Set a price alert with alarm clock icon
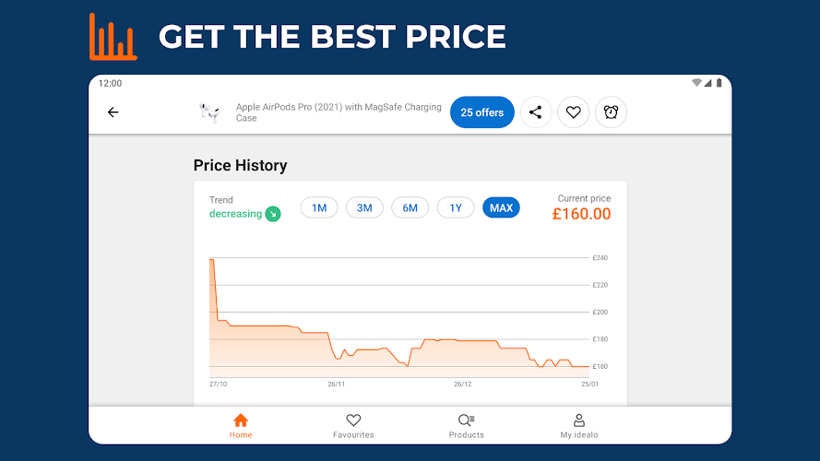The image size is (820, 461). tap(611, 112)
